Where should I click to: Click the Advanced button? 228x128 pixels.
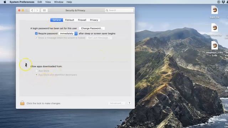(x=116, y=103)
